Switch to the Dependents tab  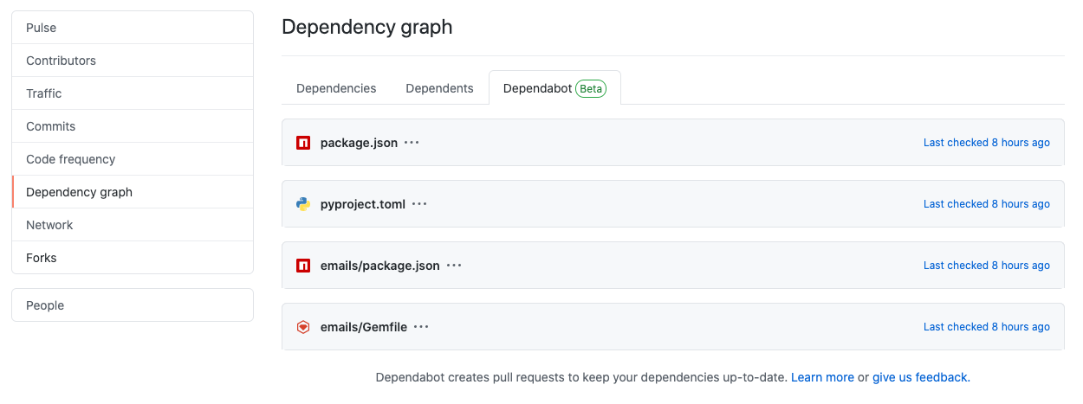tap(439, 88)
